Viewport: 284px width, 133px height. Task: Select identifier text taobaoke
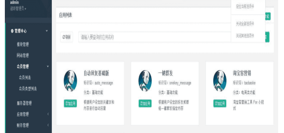pos(250,83)
